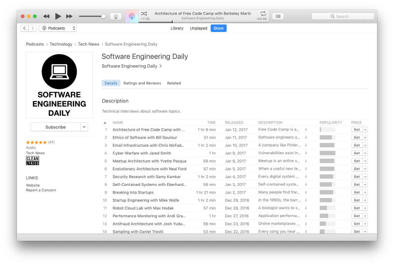Toggle repeat in the now playing bar
This screenshot has height=265, width=394.
click(263, 14)
